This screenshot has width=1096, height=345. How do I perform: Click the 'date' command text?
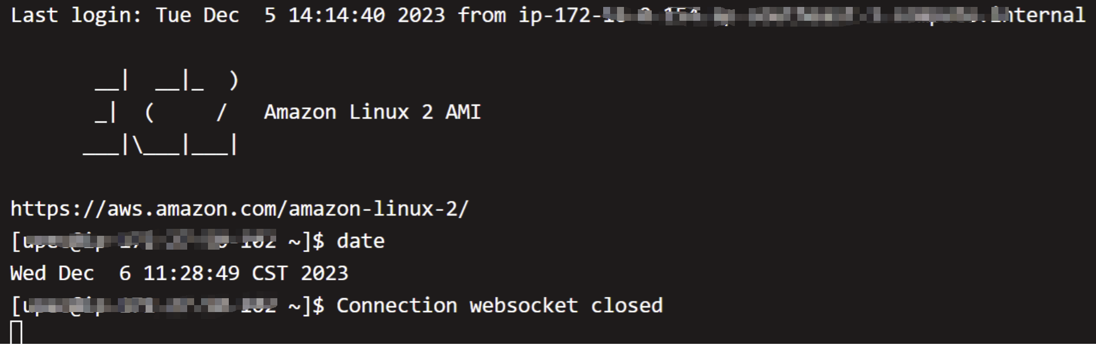click(x=361, y=241)
